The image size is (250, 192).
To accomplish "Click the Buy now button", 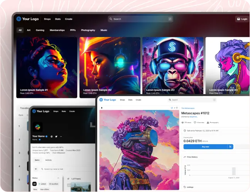I will (x=205, y=147).
